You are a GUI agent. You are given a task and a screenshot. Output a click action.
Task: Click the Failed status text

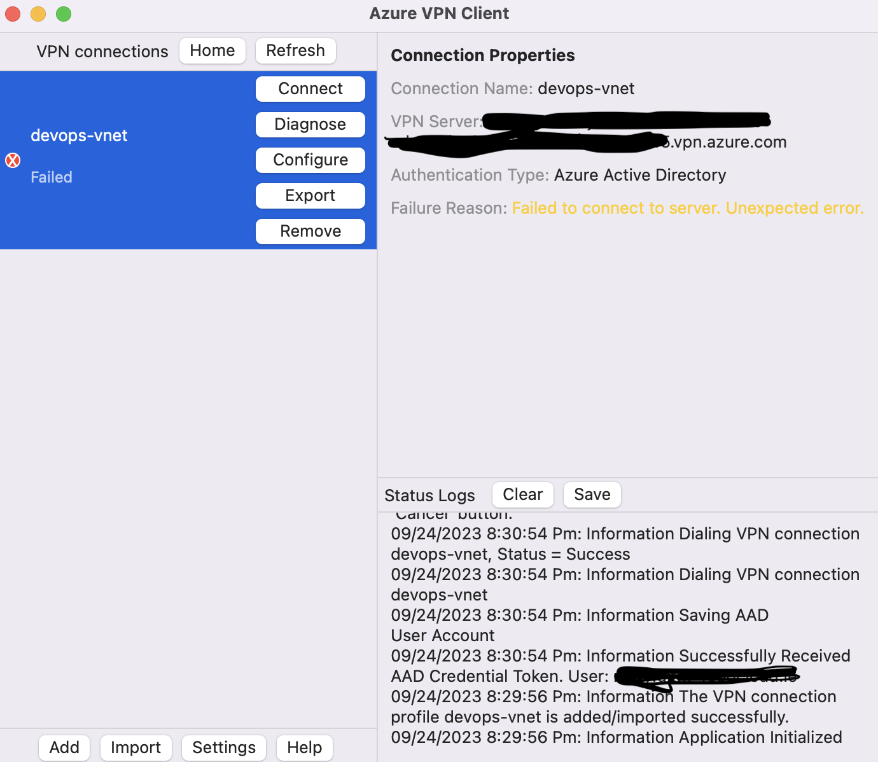(x=52, y=177)
